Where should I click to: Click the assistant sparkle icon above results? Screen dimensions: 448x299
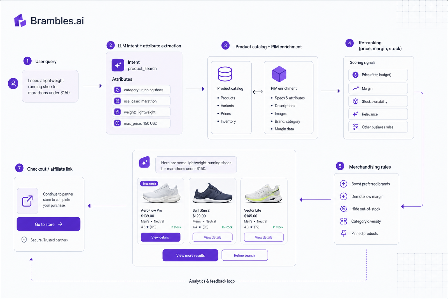pos(144,162)
